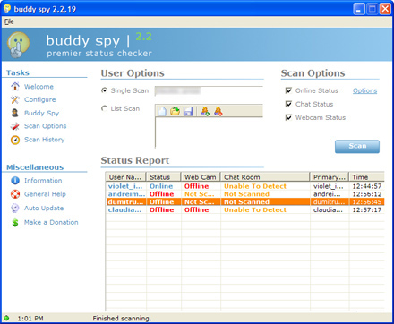
Task: Click the Online status cell for violet_i
Action: tap(161, 186)
